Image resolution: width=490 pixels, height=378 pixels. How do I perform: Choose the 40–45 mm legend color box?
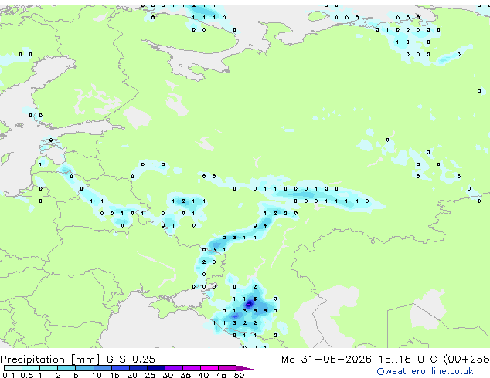coord(209,368)
